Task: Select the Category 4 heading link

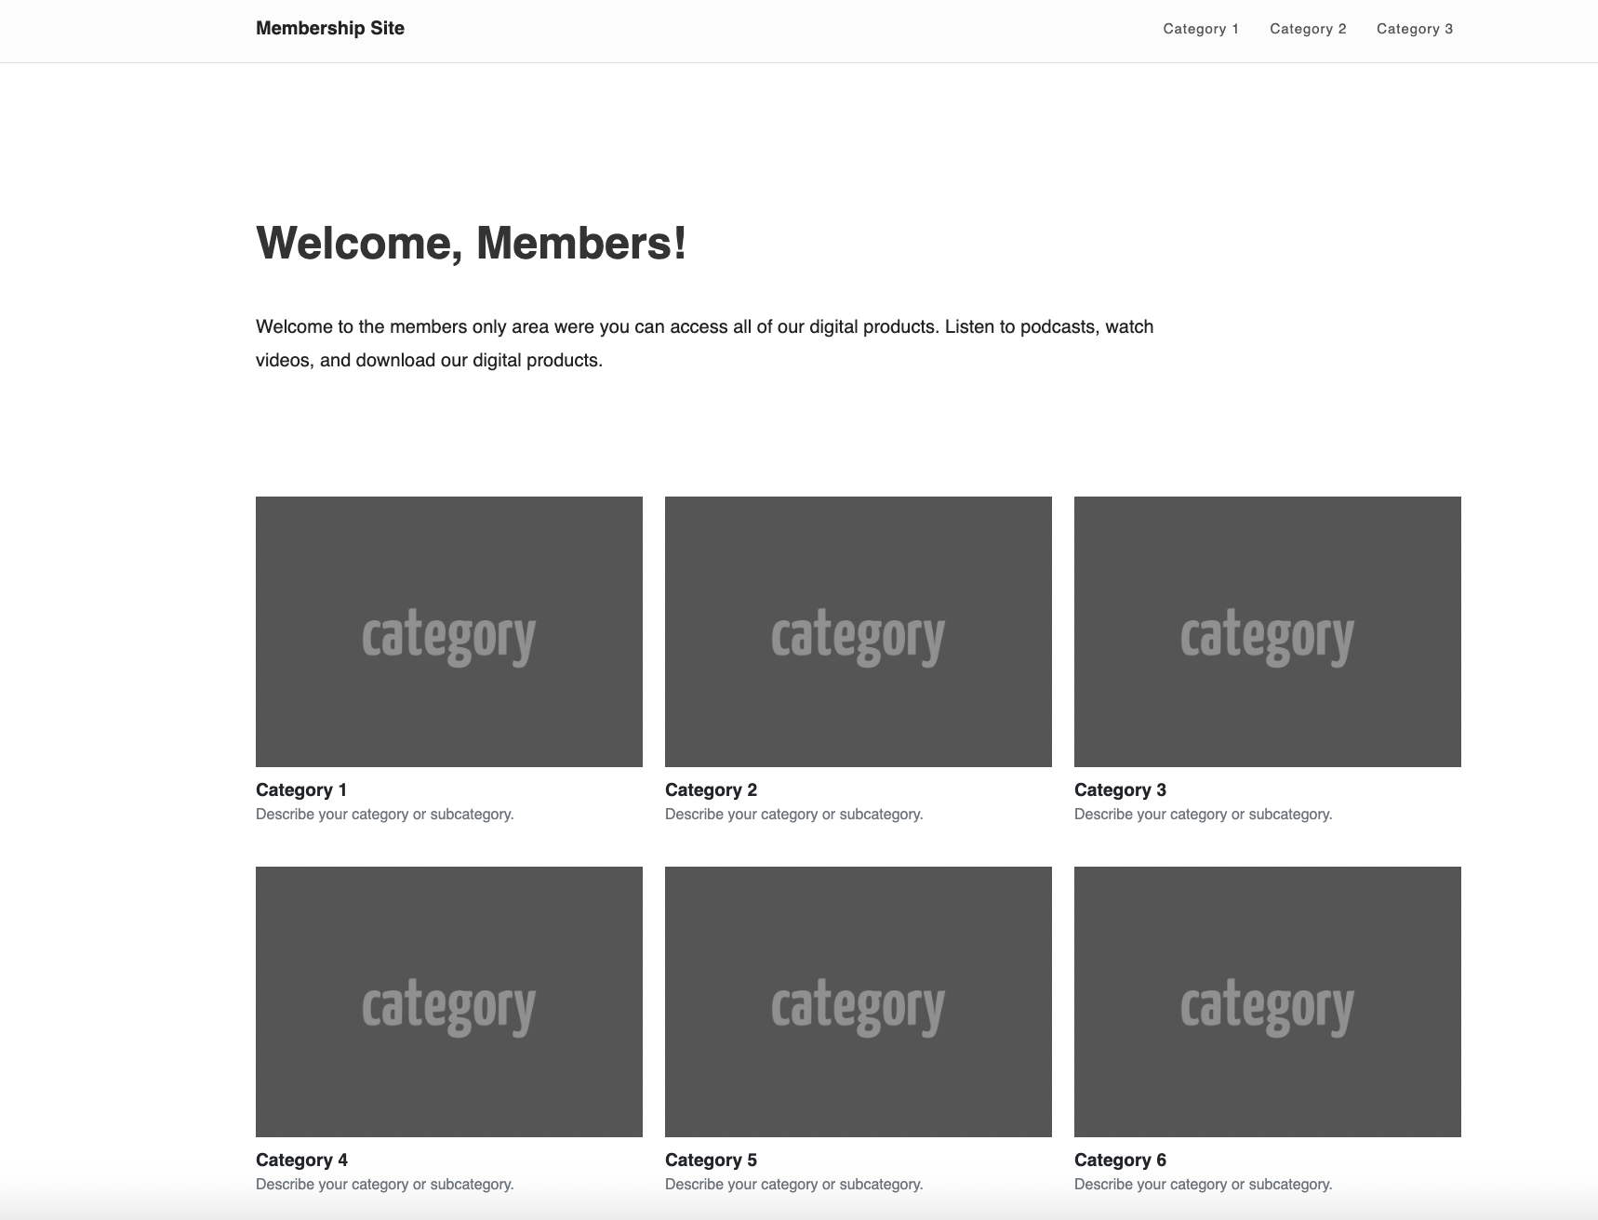Action: click(301, 1160)
